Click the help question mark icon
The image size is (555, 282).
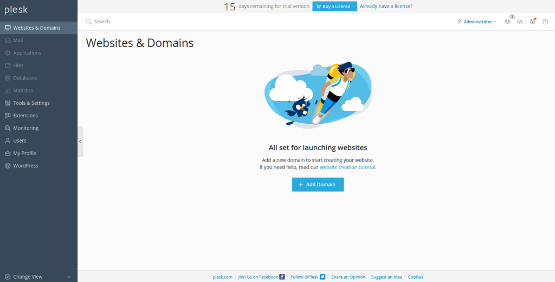pos(545,22)
